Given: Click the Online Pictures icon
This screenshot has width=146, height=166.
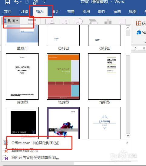Looking at the screenshot, I should (64, 22).
